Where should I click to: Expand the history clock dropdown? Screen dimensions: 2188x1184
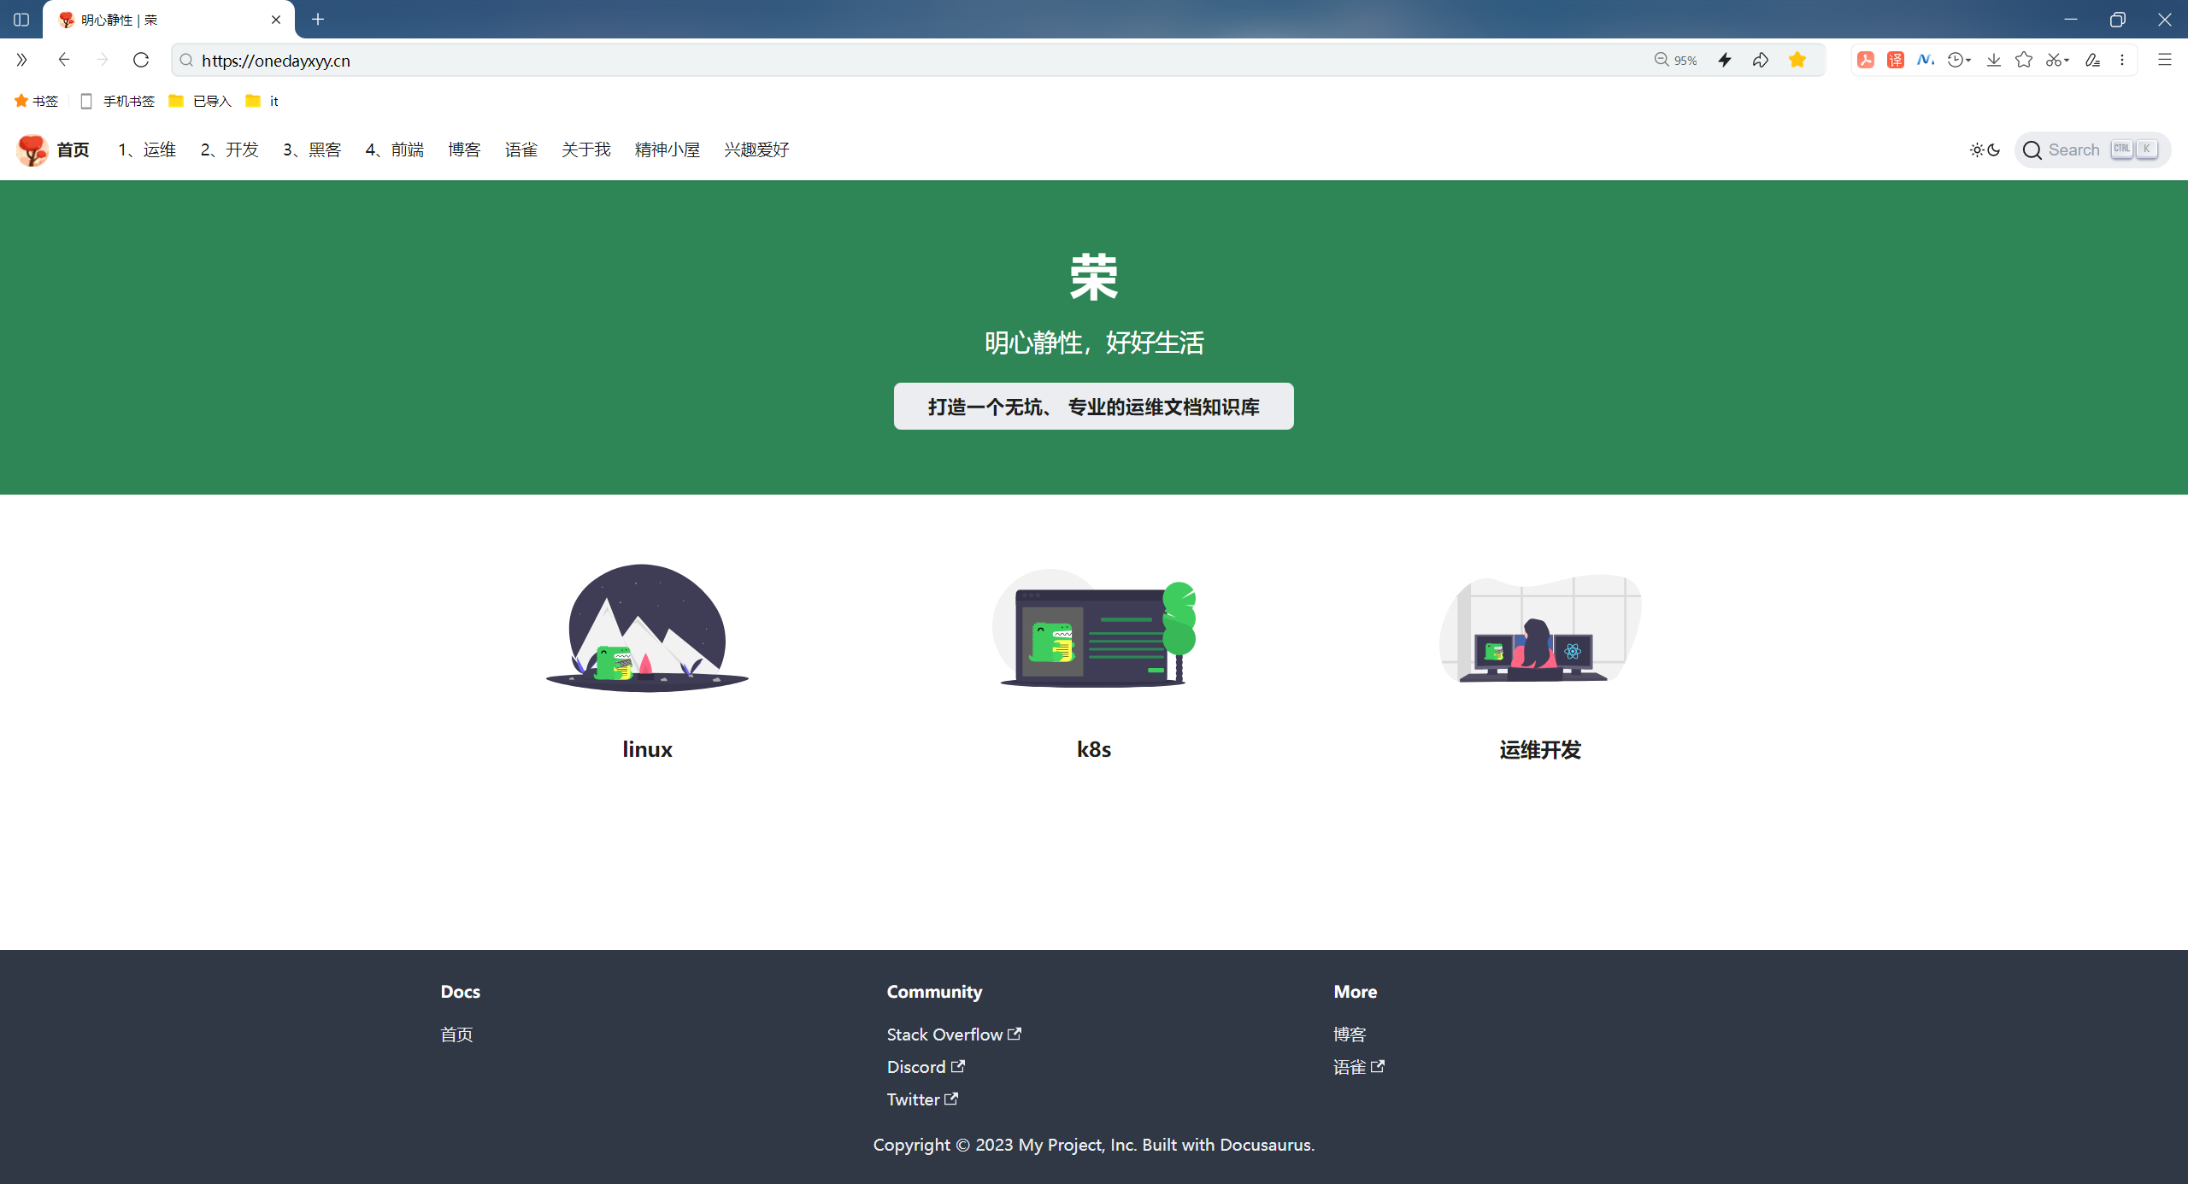[x=1968, y=60]
